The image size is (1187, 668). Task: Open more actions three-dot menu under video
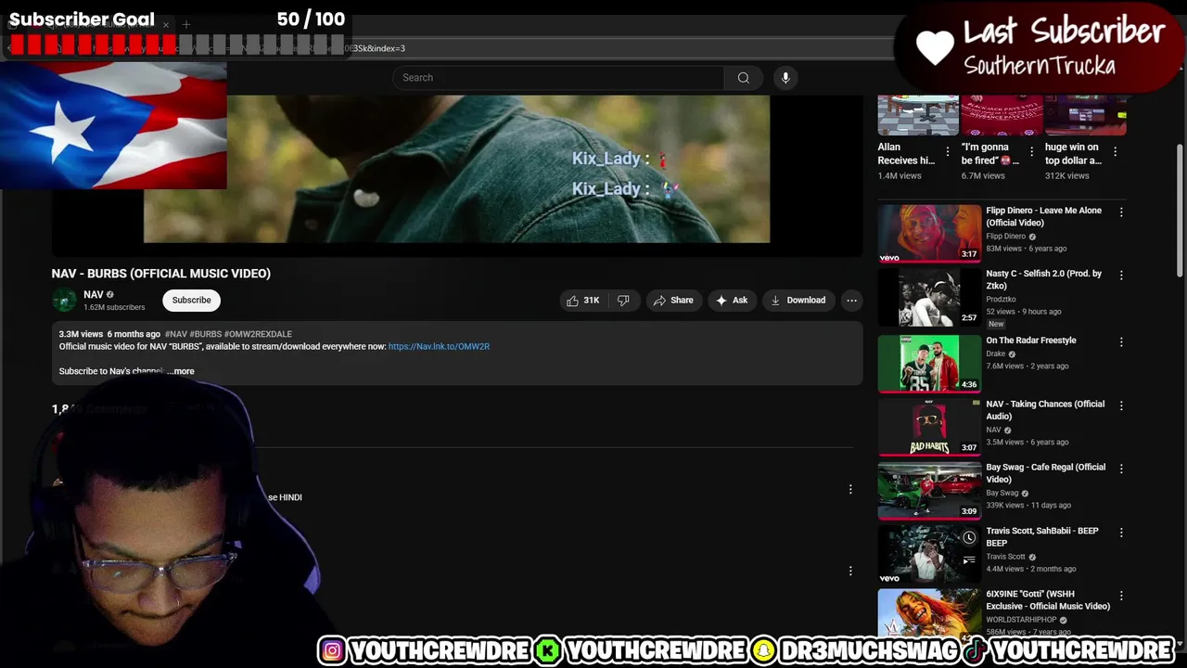click(851, 300)
